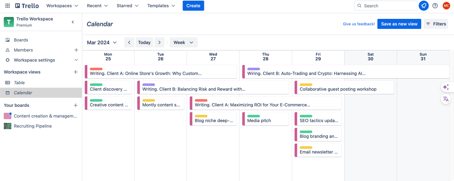Select the Calendar workspace view
The height and width of the screenshot is (181, 454).
41,93
